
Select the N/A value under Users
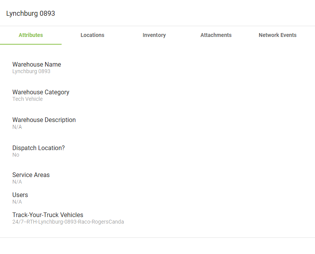[17, 202]
